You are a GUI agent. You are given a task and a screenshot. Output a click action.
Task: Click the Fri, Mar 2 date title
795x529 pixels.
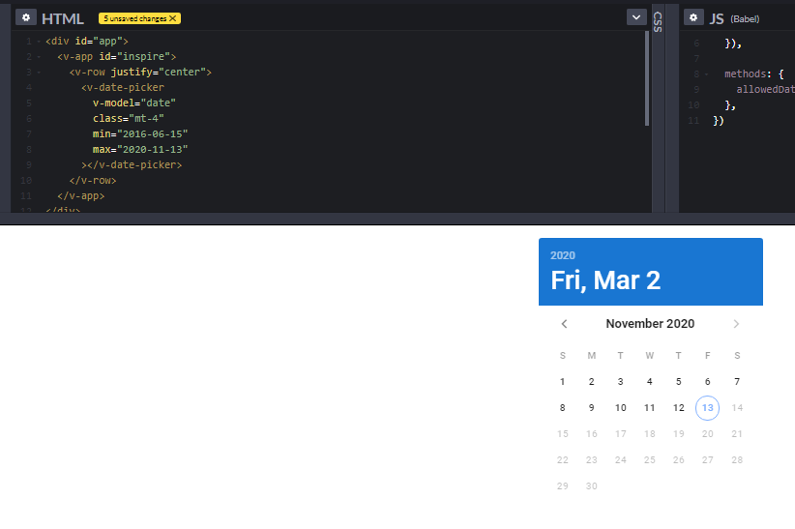tap(605, 280)
